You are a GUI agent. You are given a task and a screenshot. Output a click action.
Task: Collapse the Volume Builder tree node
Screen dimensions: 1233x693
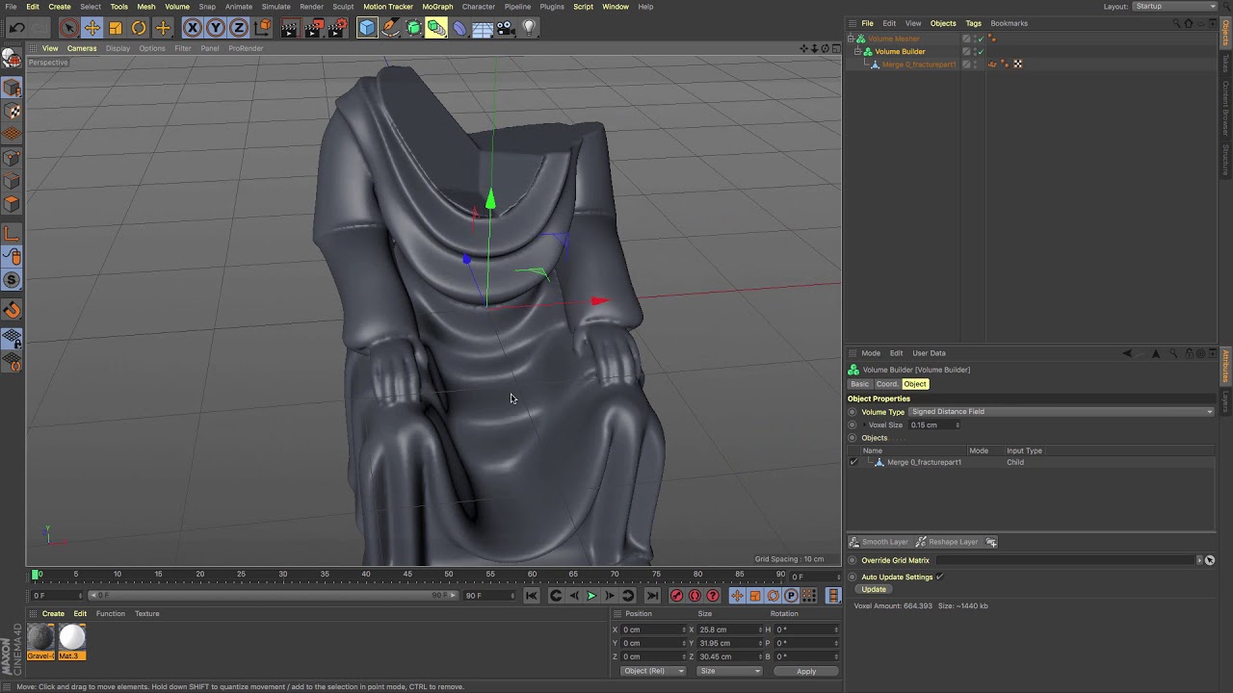(x=857, y=51)
